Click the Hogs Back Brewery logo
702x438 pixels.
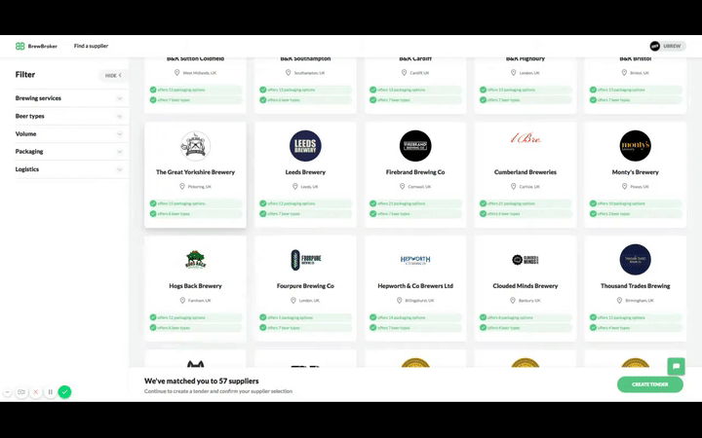(195, 260)
